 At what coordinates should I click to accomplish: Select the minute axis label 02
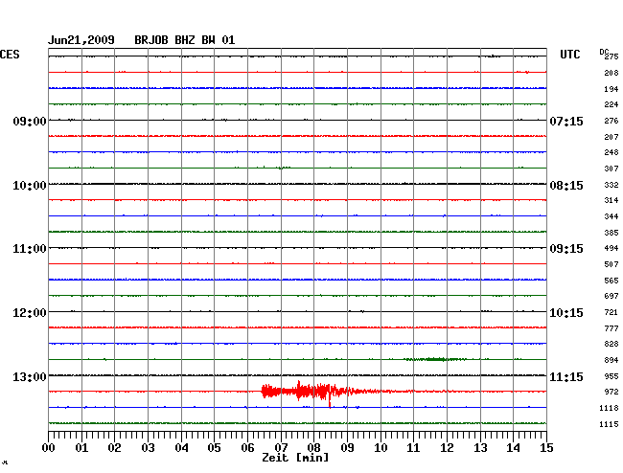[114, 448]
